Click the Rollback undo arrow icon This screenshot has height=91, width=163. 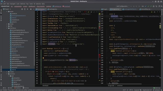pyautogui.click(x=156, y=6)
